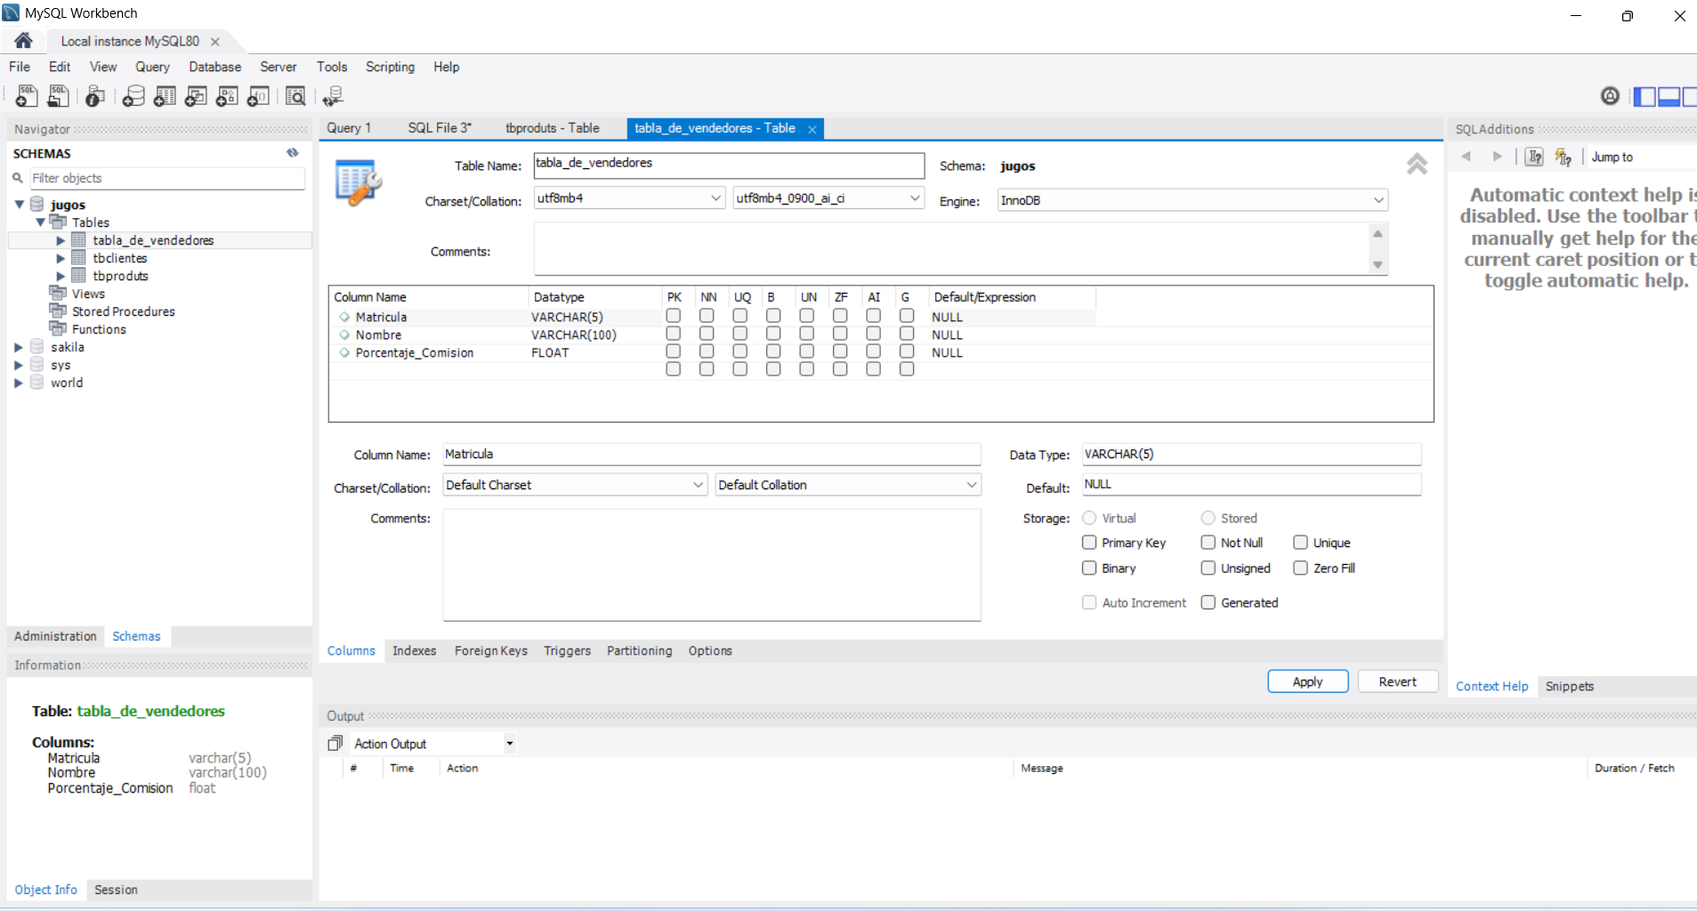This screenshot has height=911, width=1697.
Task: Check the Zero Fill checkbox
Action: (1301, 568)
